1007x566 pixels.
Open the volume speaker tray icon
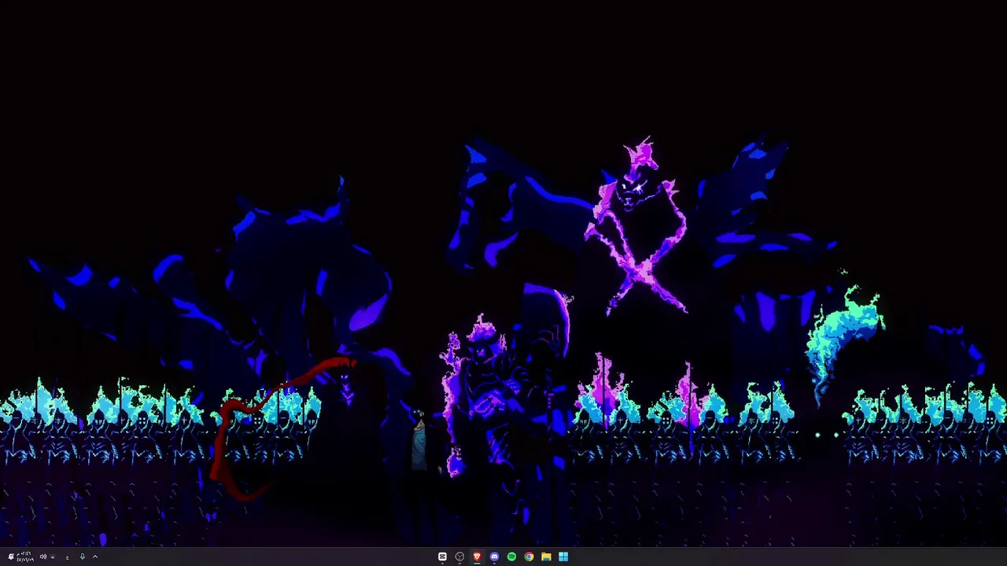43,557
